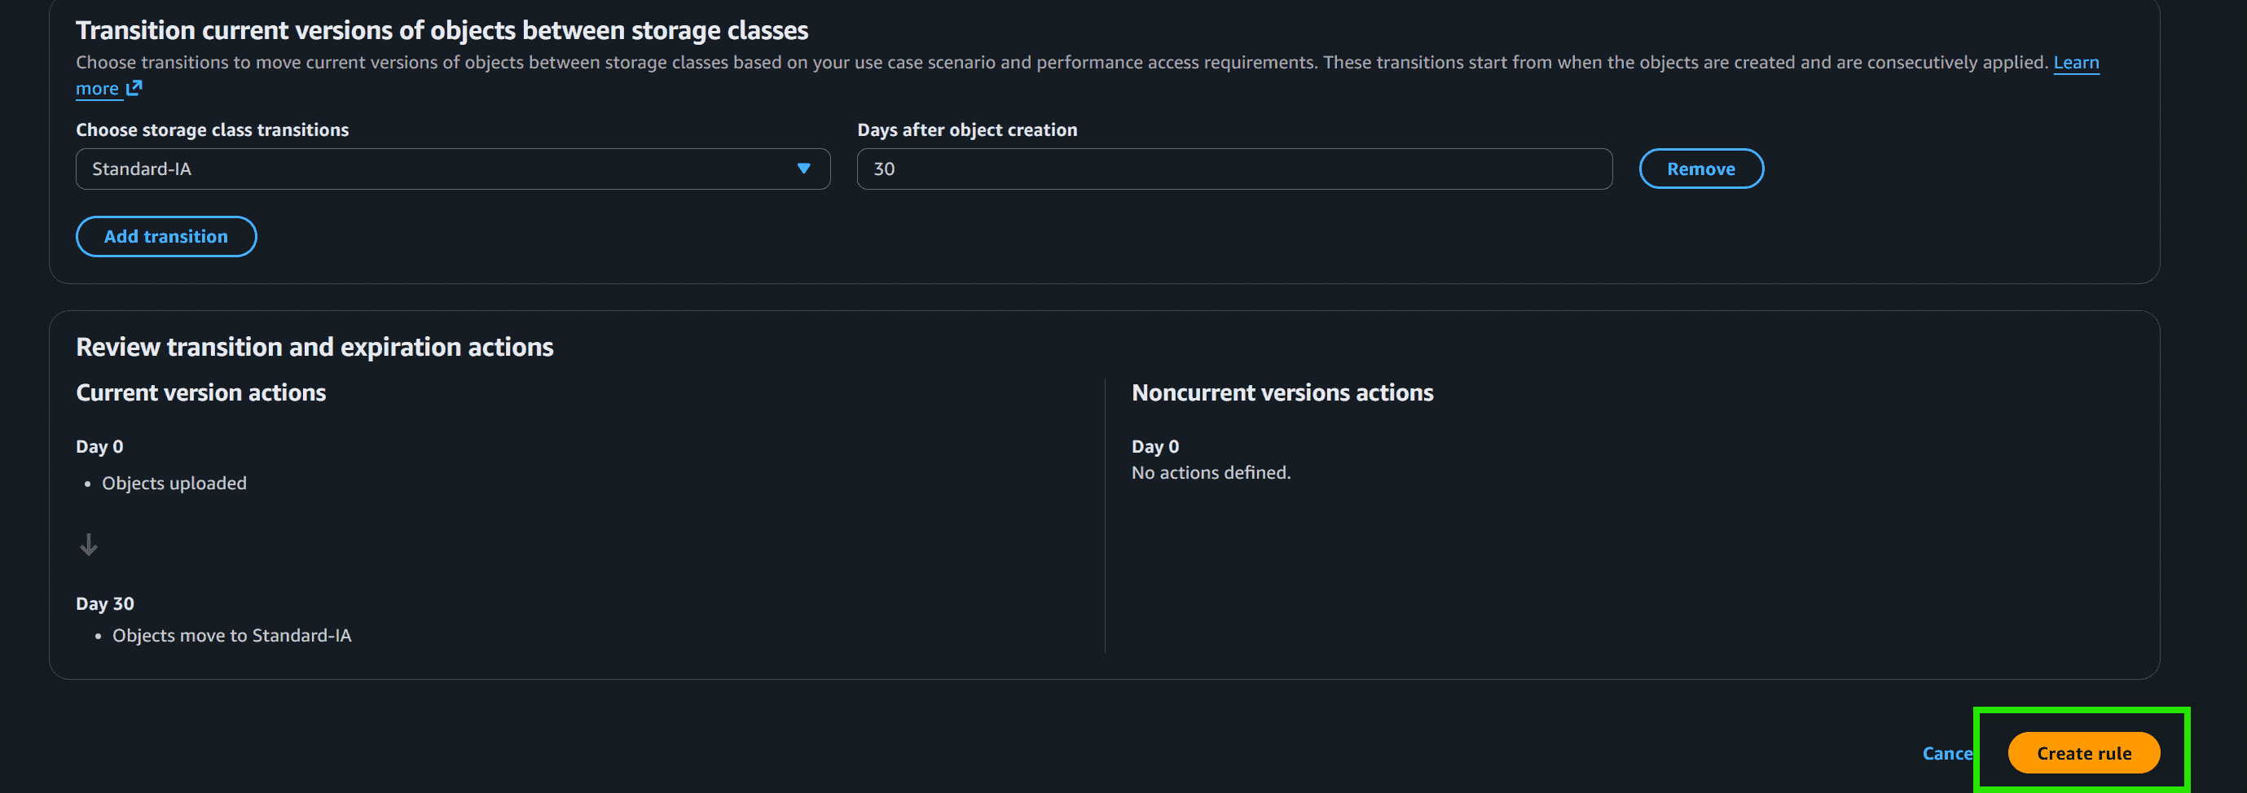Cancel the lifecycle rule creation
The image size is (2247, 793).
[1947, 753]
